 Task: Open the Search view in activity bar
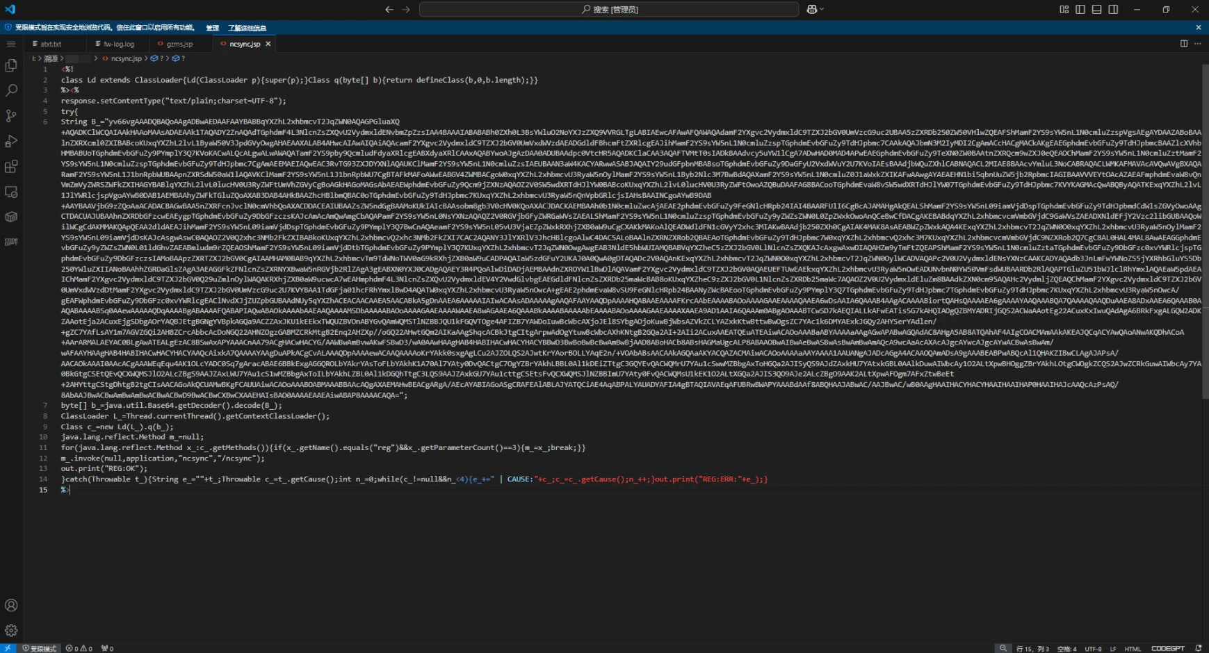11,90
